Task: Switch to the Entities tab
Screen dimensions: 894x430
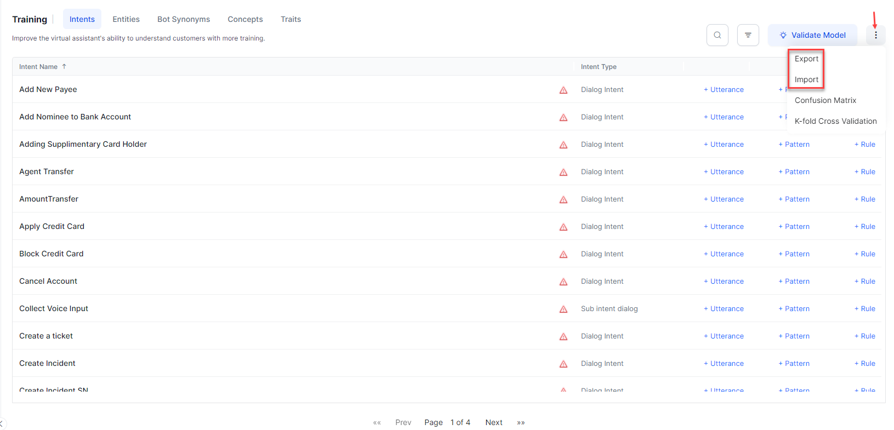Action: [126, 19]
